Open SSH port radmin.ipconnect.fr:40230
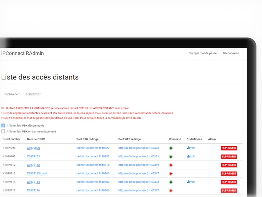 tap(93, 156)
